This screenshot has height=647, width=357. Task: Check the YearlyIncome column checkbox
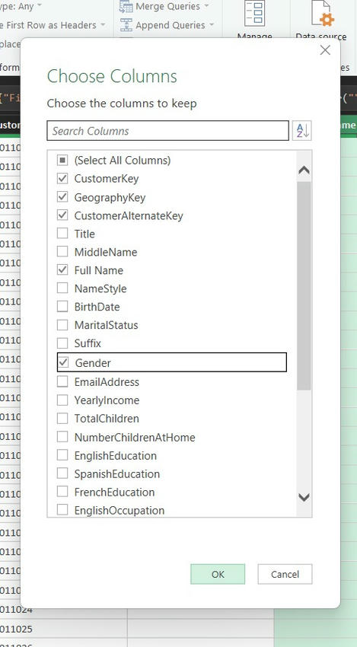(x=62, y=400)
